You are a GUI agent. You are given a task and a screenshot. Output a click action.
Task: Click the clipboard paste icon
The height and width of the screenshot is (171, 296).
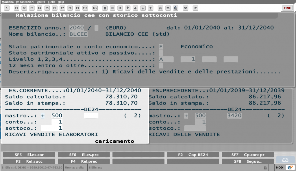click(x=175, y=8)
